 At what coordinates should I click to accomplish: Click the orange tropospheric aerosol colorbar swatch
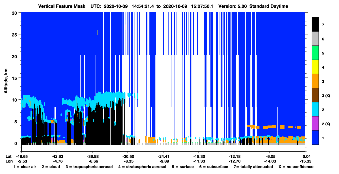tap(315, 81)
